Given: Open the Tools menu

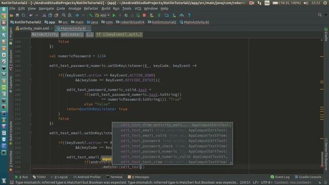Looking at the screenshot, I should tap(126, 9).
